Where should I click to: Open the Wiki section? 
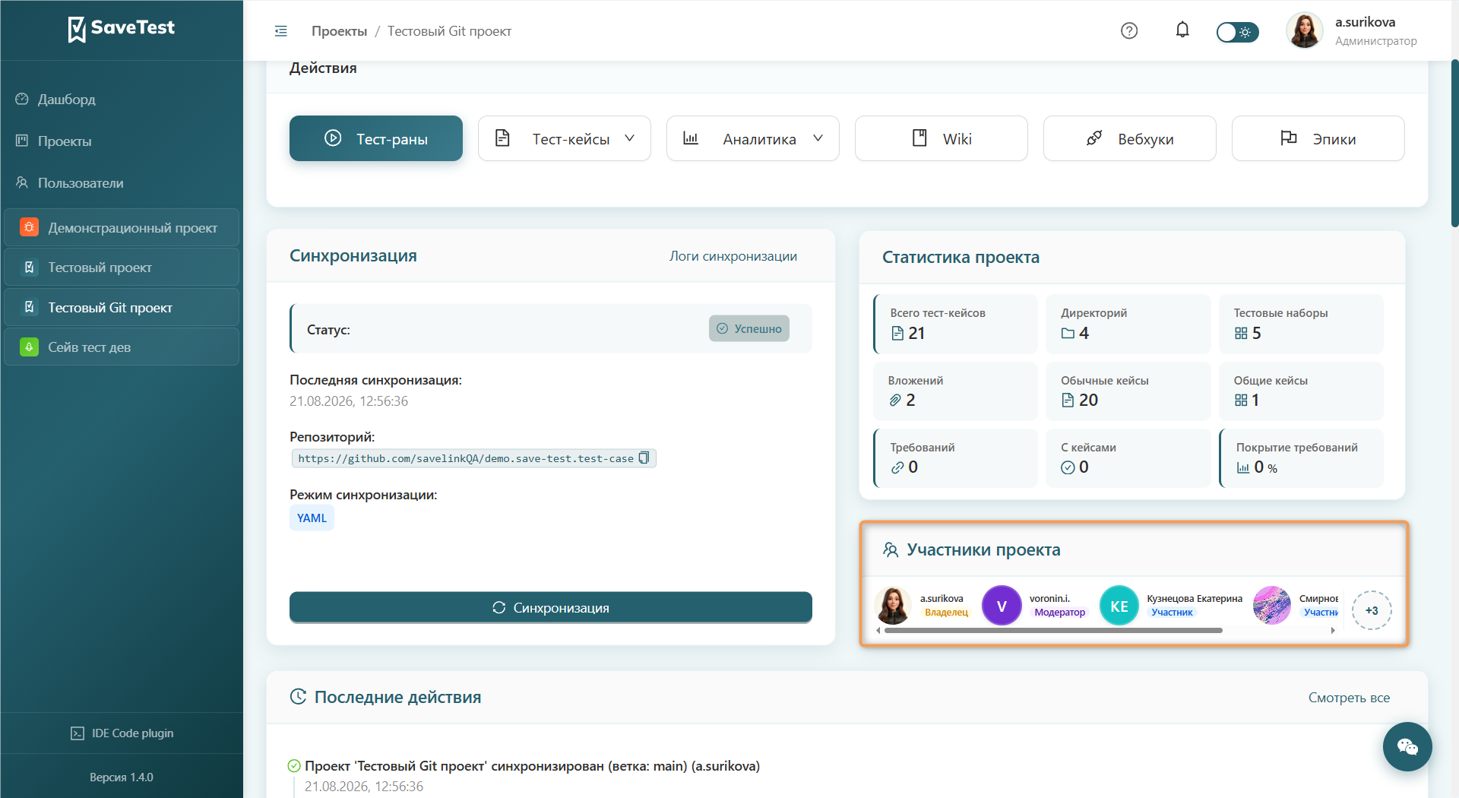pos(942,138)
